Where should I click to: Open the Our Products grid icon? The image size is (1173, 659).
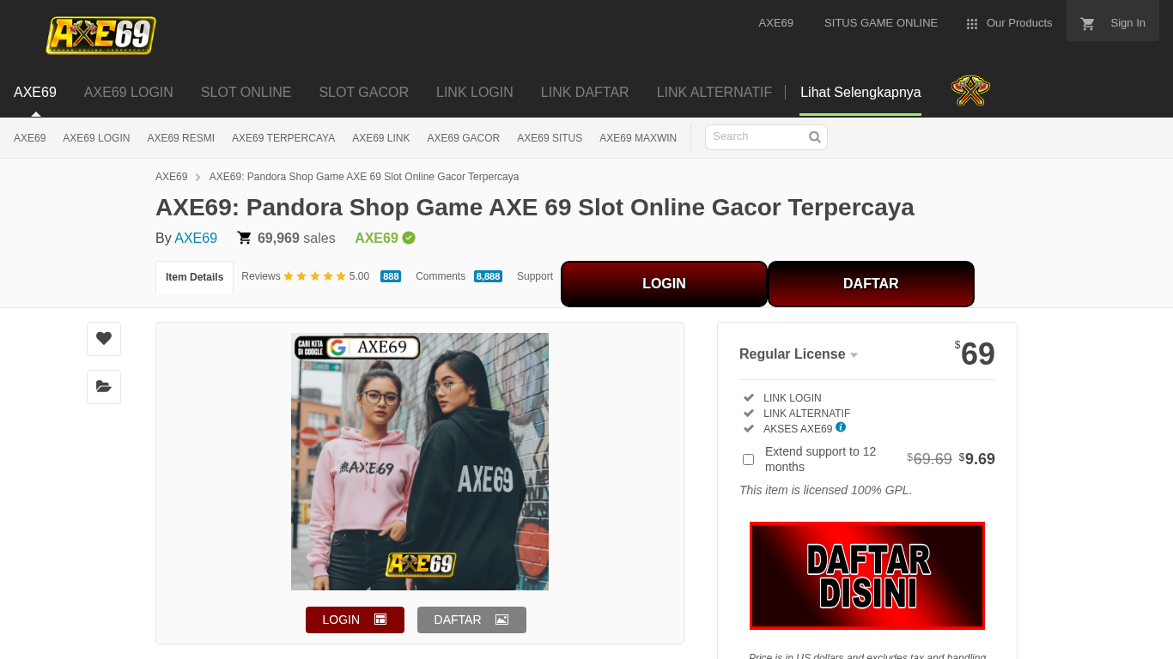tap(972, 24)
